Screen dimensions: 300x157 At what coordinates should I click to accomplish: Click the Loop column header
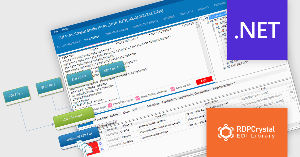coord(262,88)
